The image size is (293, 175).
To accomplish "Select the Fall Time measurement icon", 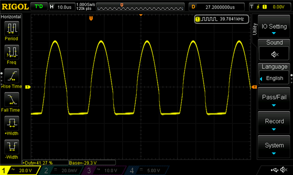I will tap(11, 100).
